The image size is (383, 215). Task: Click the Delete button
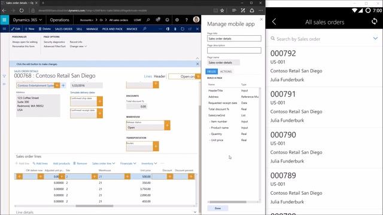pyautogui.click(x=45, y=29)
